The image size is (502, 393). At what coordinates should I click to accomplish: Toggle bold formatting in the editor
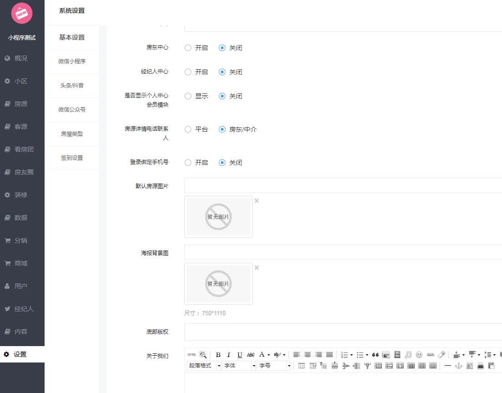(218, 355)
